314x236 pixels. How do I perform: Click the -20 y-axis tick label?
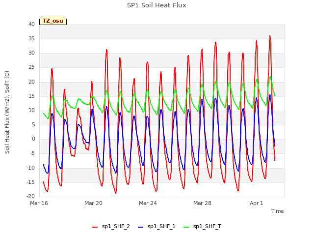pos(31,196)
